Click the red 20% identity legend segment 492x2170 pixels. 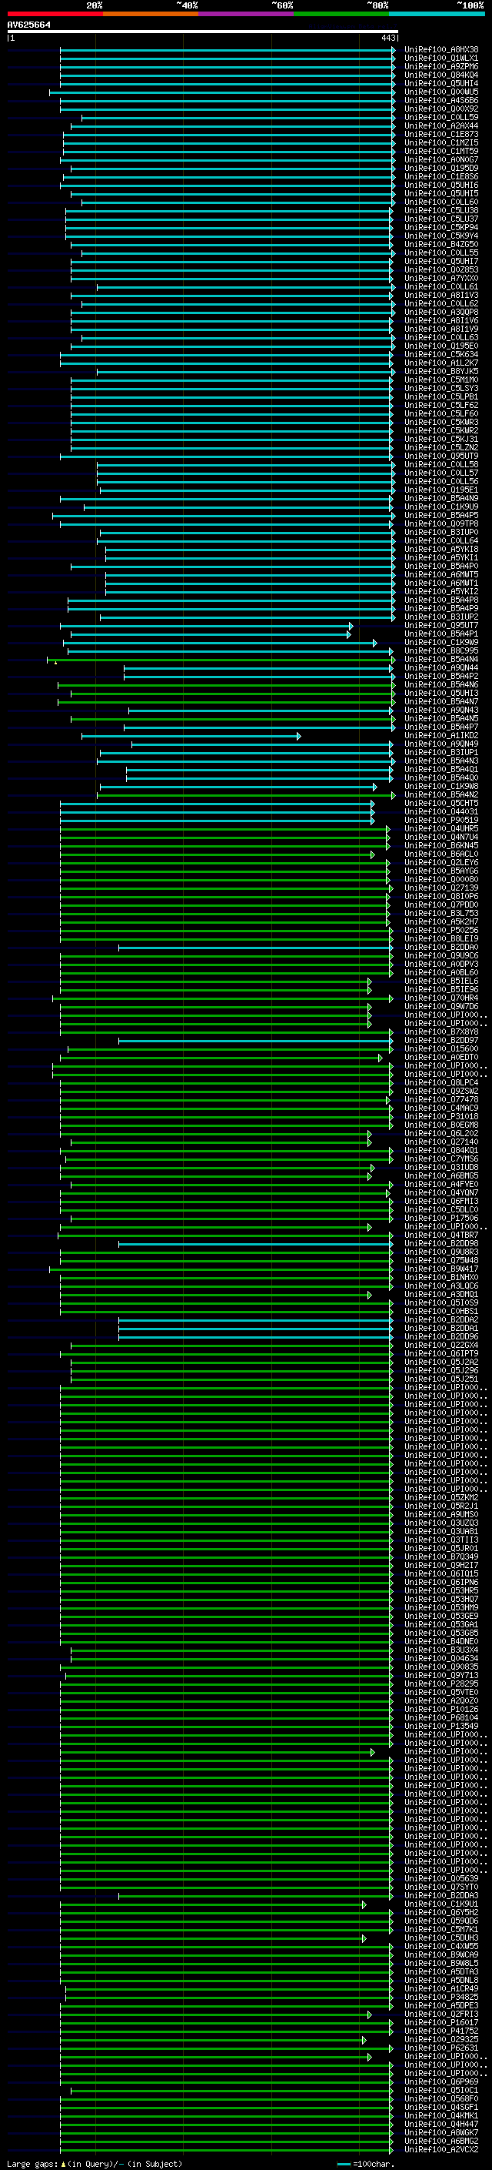point(55,14)
